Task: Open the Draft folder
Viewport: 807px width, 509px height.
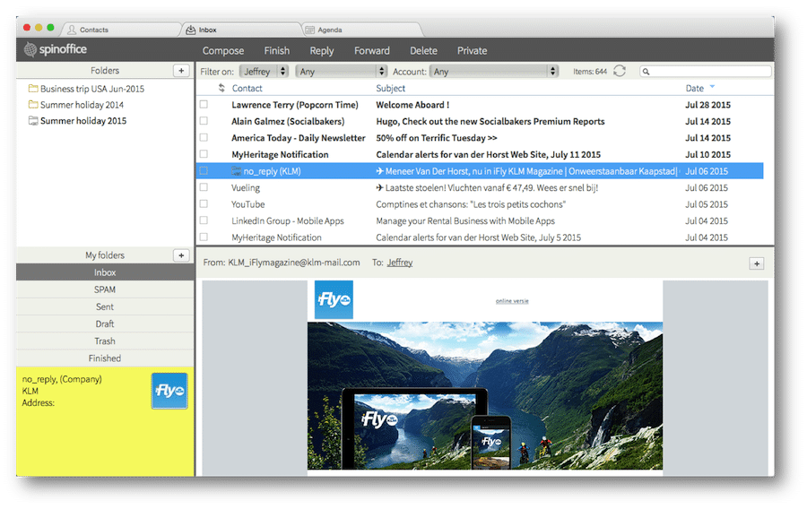Action: tap(105, 324)
